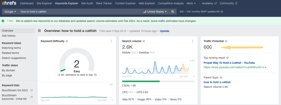The image size is (281, 105).
Task: Click the Update link
Action: (x=165, y=31)
